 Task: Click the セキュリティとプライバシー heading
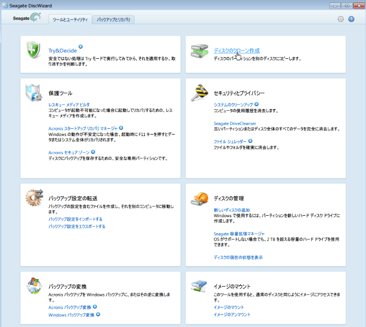pos(239,93)
